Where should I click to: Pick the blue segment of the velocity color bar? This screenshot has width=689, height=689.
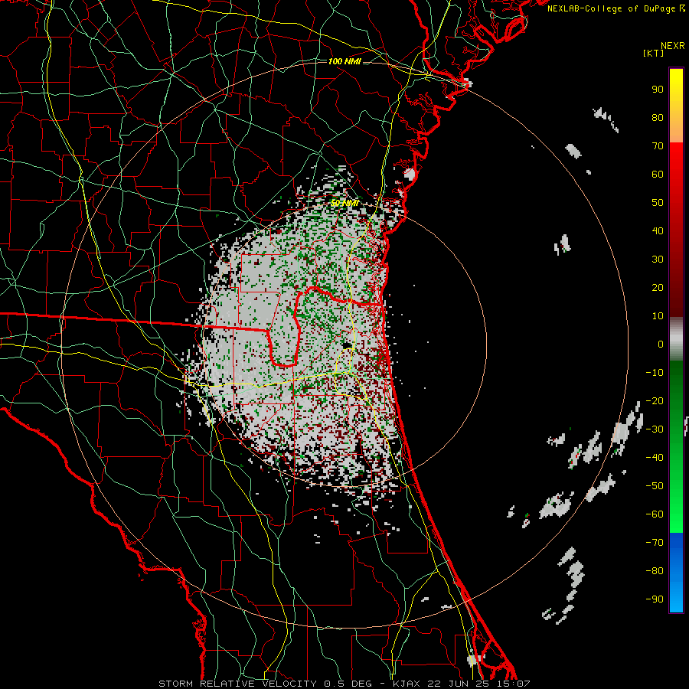[676, 573]
